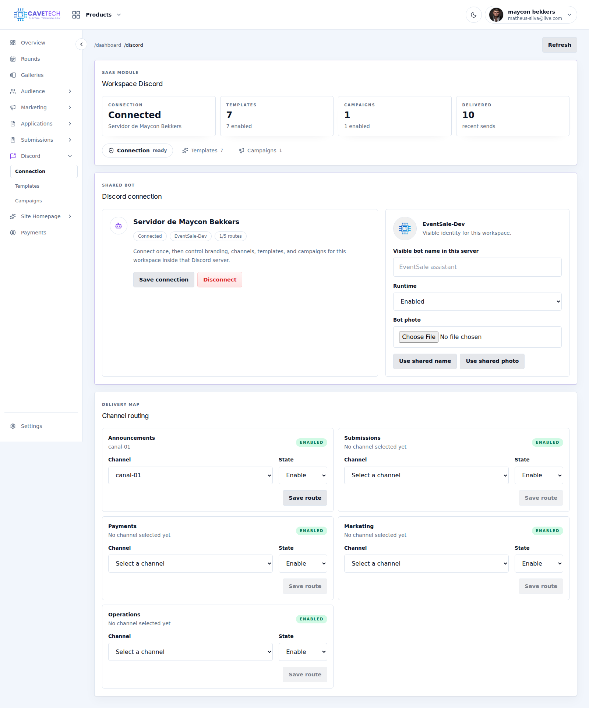Click the Discord sidebar icon
Screen dimensions: 589x708
point(13,156)
